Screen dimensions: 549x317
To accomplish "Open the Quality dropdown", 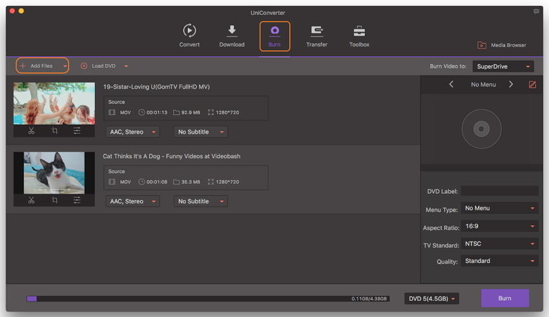I will pos(499,261).
